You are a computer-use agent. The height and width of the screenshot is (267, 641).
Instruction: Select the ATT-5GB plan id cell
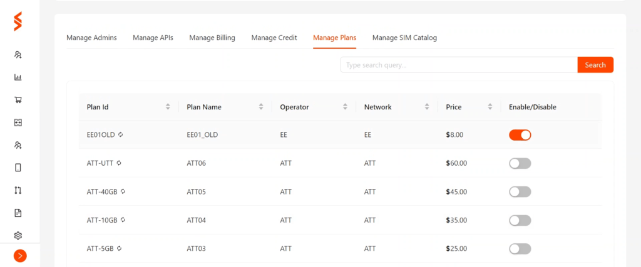pos(100,248)
